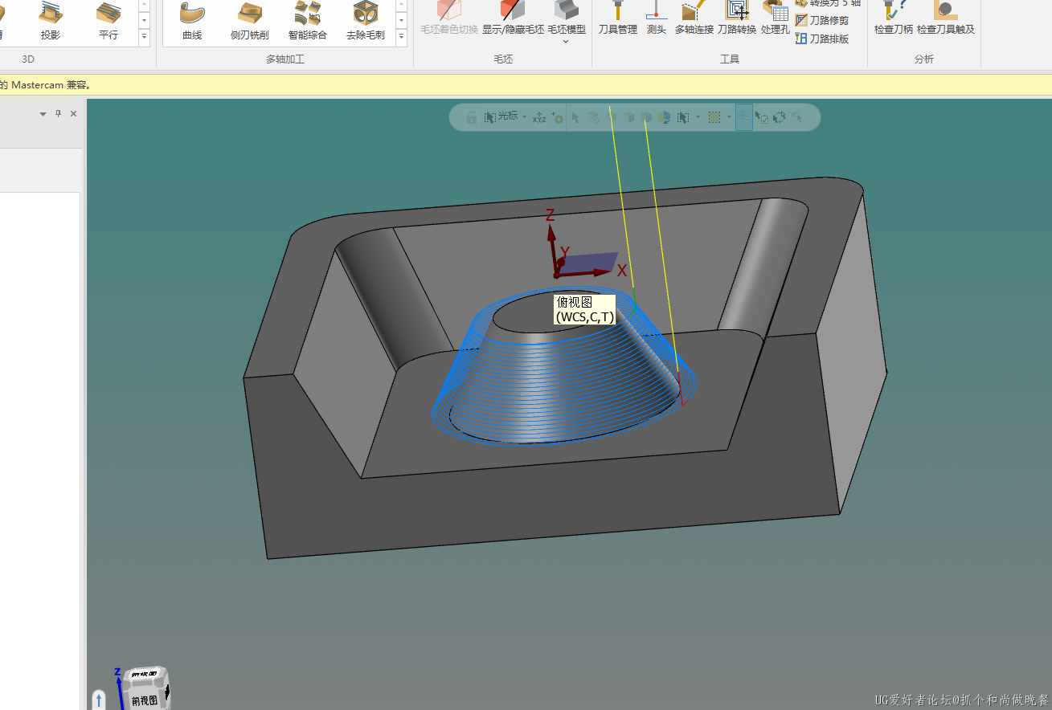This screenshot has width=1052, height=710.
Task: Open the dashed-rectangle selection dropdown arrow
Action: [729, 117]
